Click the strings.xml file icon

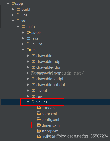coord(39,131)
